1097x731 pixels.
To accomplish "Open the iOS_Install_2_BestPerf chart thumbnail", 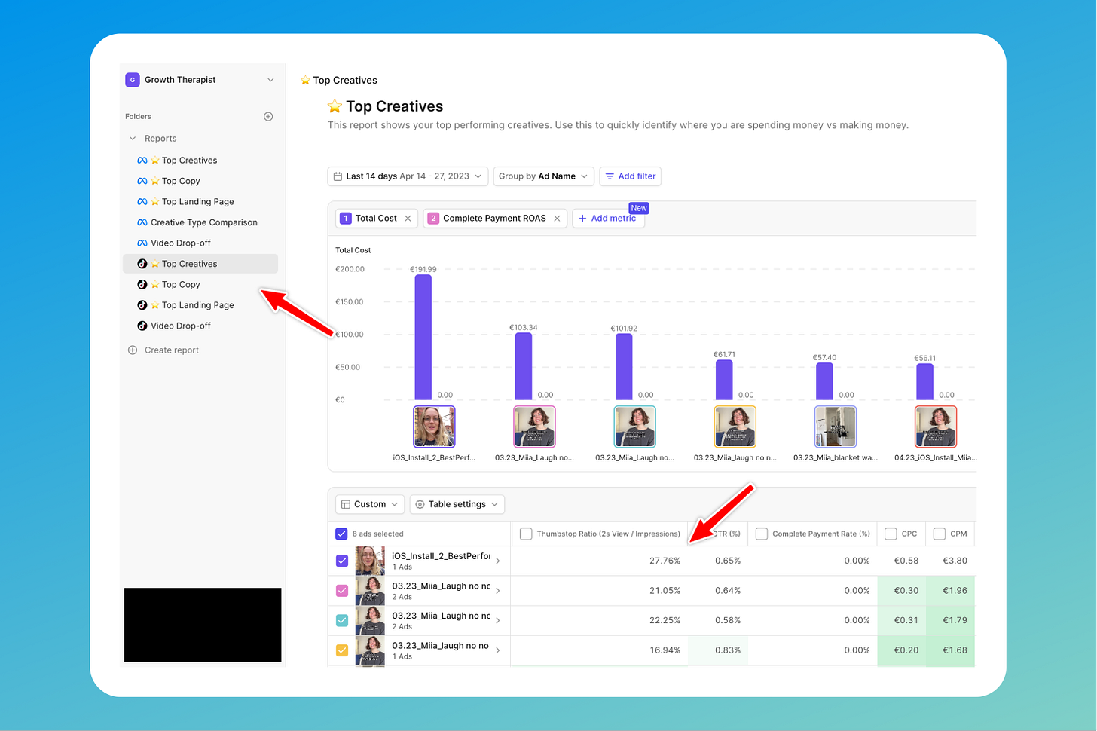I will coord(434,427).
